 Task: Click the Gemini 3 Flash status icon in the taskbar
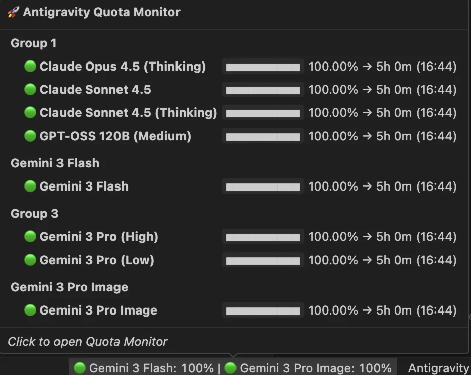tap(81, 368)
